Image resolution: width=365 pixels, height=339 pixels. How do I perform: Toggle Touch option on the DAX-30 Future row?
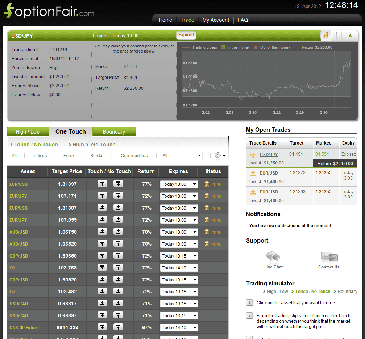pos(103,327)
